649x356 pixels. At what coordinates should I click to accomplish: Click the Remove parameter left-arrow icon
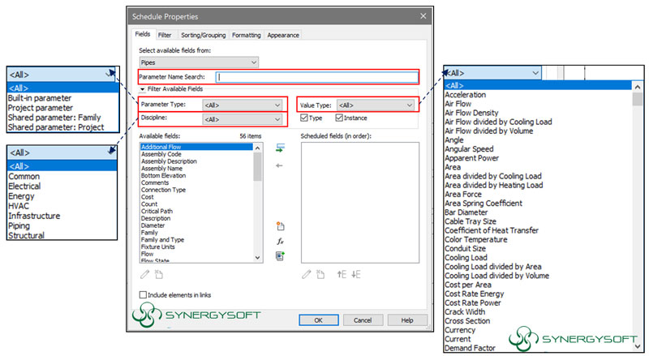(x=280, y=165)
